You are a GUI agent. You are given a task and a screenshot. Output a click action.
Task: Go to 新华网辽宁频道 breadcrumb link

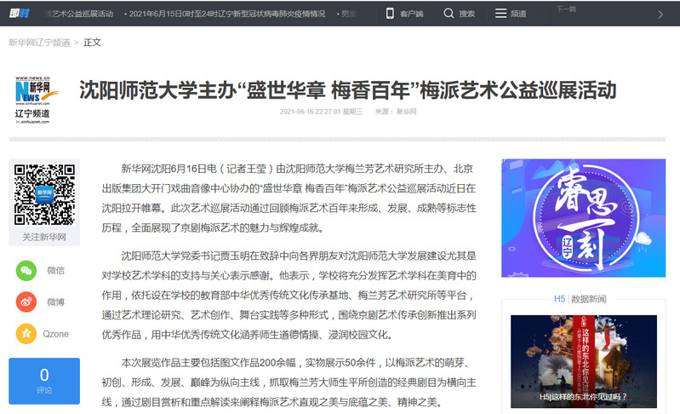[38, 42]
